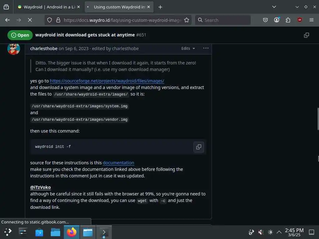This screenshot has height=239, width=319.
Task: Bookmark this page with the star
Action: 187,20
